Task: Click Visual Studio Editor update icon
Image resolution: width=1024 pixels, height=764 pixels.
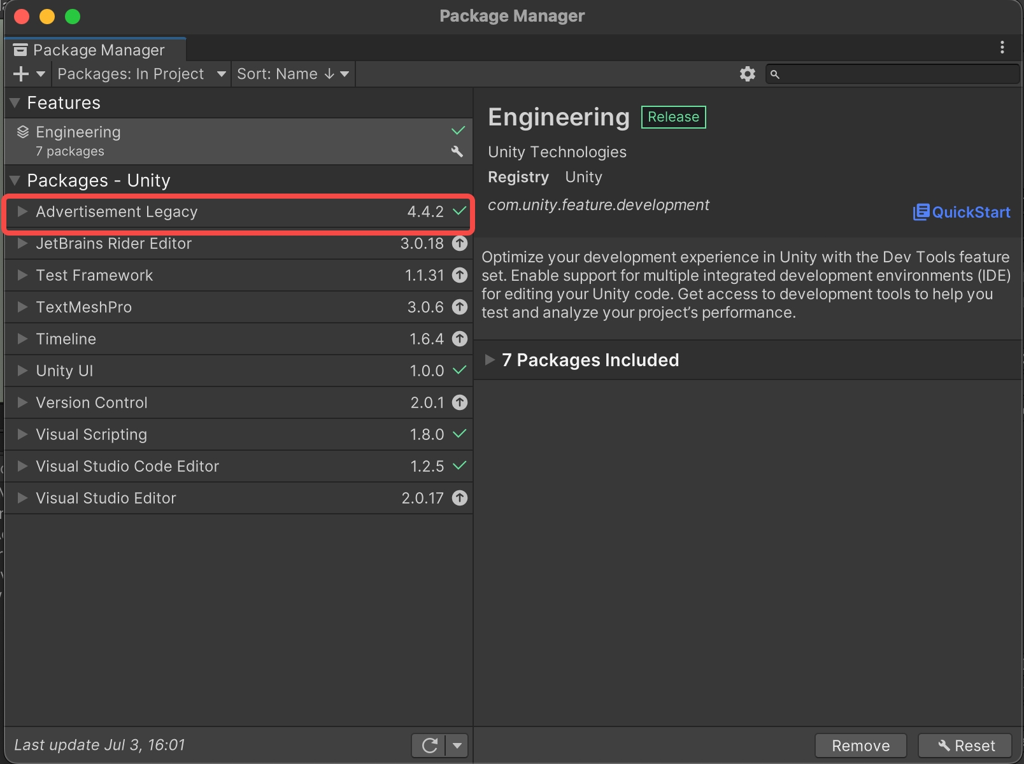Action: click(460, 498)
